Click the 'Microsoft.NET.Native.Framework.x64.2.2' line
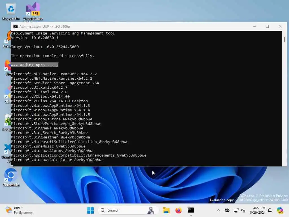 click(x=54, y=74)
